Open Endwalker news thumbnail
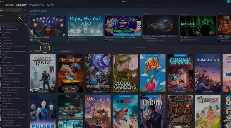Image resolution: width=231 pixels, height=128 pixels. coord(160,25)
